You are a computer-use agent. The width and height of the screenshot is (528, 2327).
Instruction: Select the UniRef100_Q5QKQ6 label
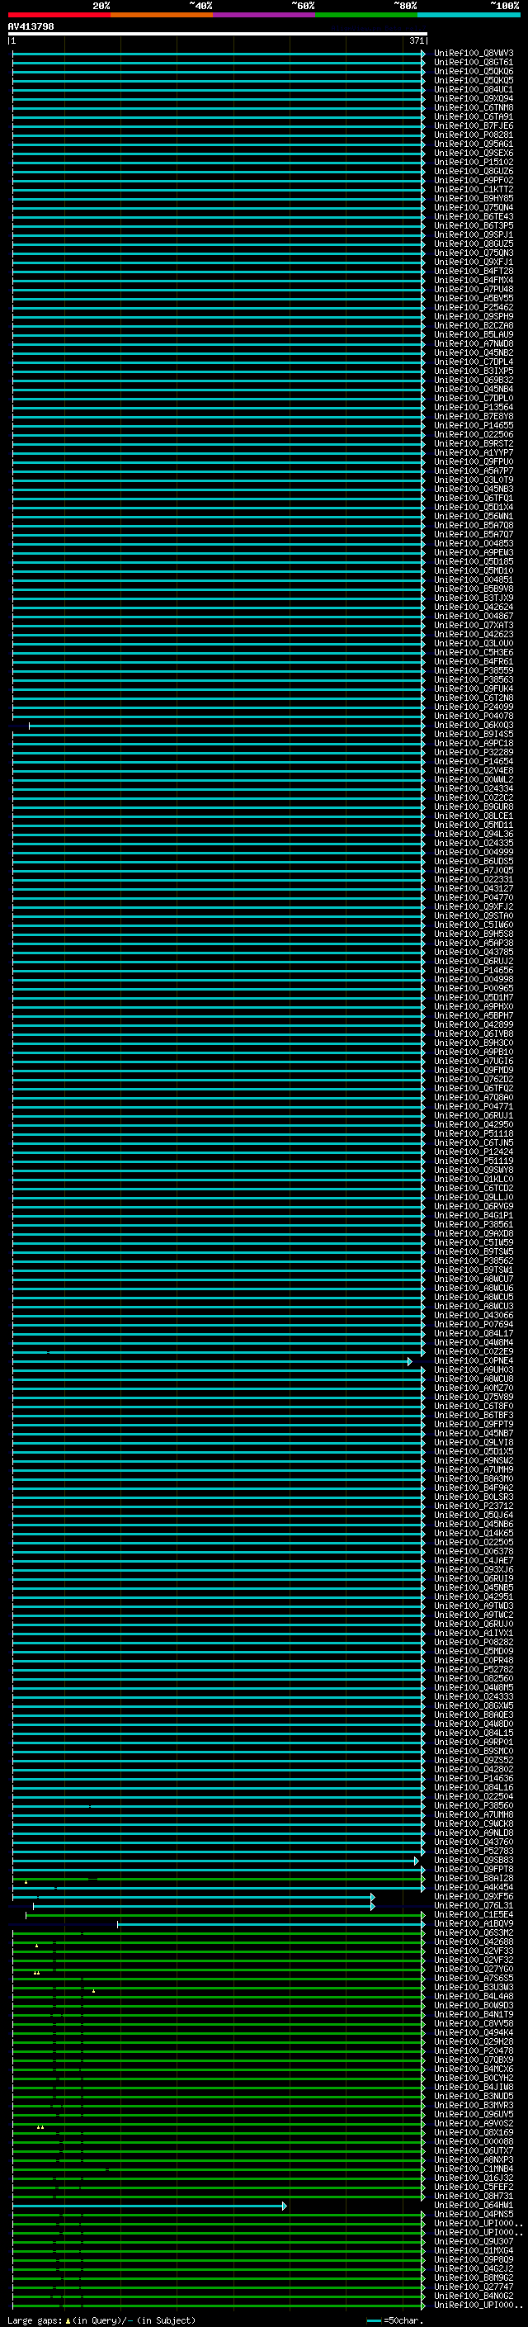click(x=474, y=71)
